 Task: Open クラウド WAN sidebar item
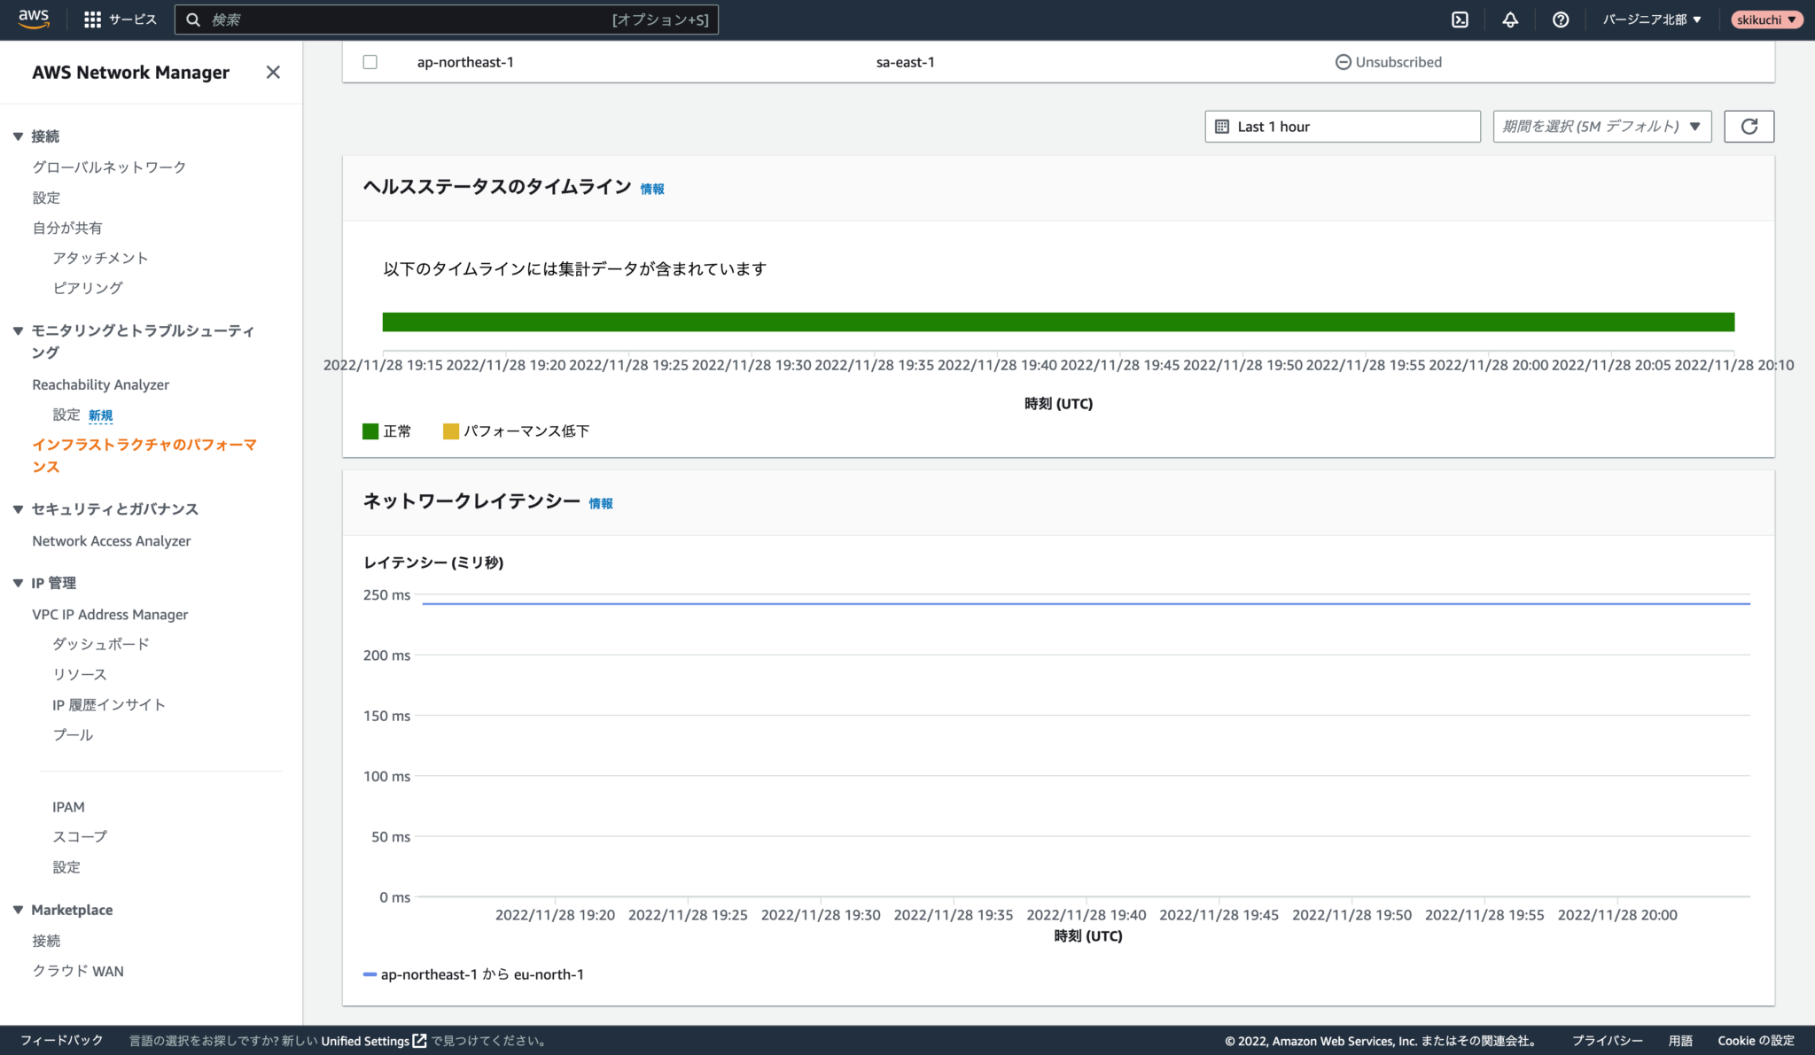(78, 971)
